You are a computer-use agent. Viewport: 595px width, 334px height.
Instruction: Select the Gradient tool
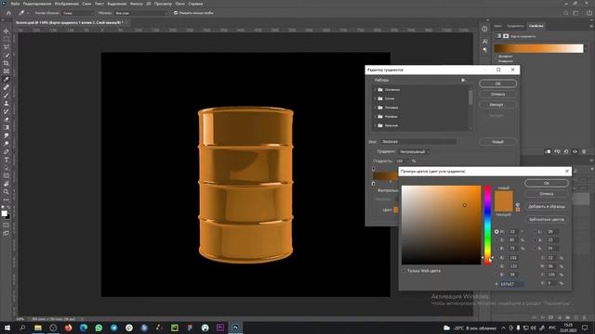click(7, 128)
